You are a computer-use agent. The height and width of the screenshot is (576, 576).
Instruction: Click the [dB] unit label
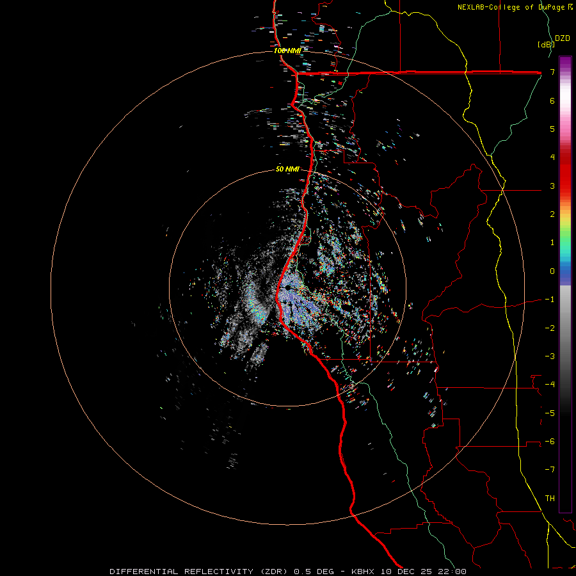(x=546, y=44)
